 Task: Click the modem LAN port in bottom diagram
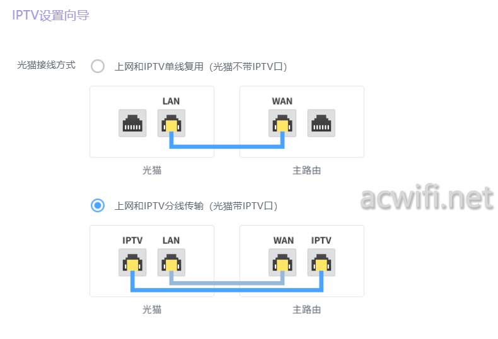tap(171, 262)
